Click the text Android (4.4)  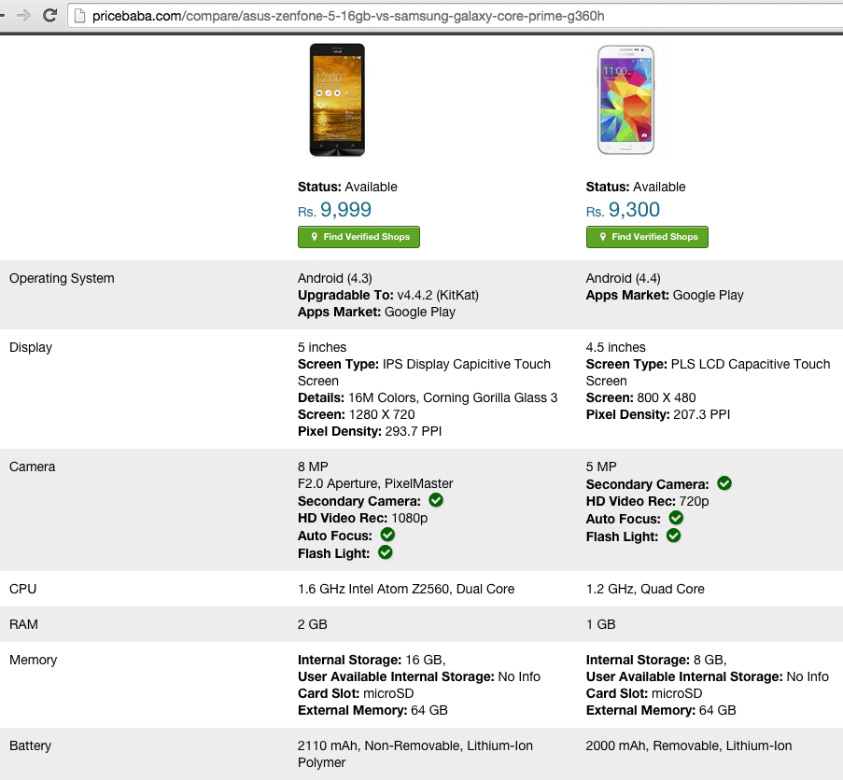pos(623,278)
